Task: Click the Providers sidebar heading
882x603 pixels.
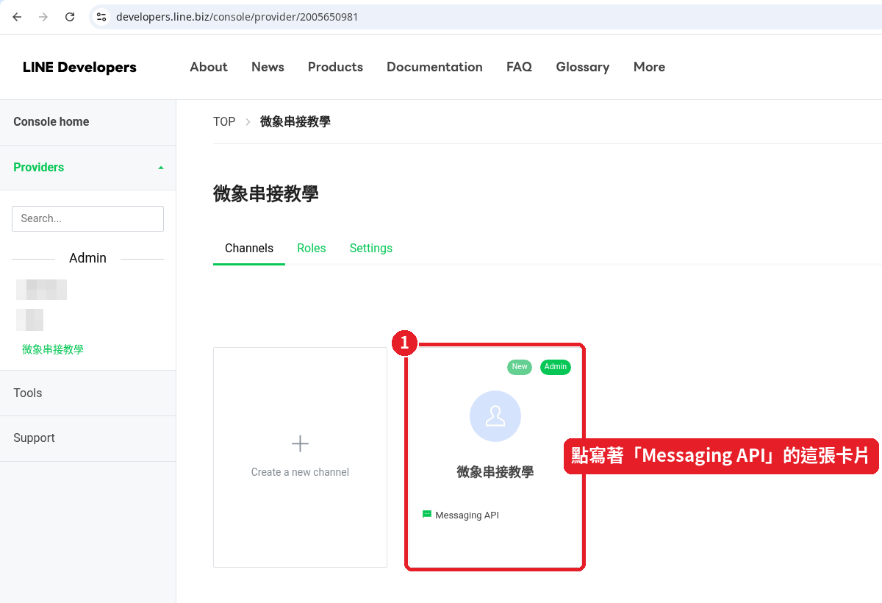Action: tap(38, 168)
